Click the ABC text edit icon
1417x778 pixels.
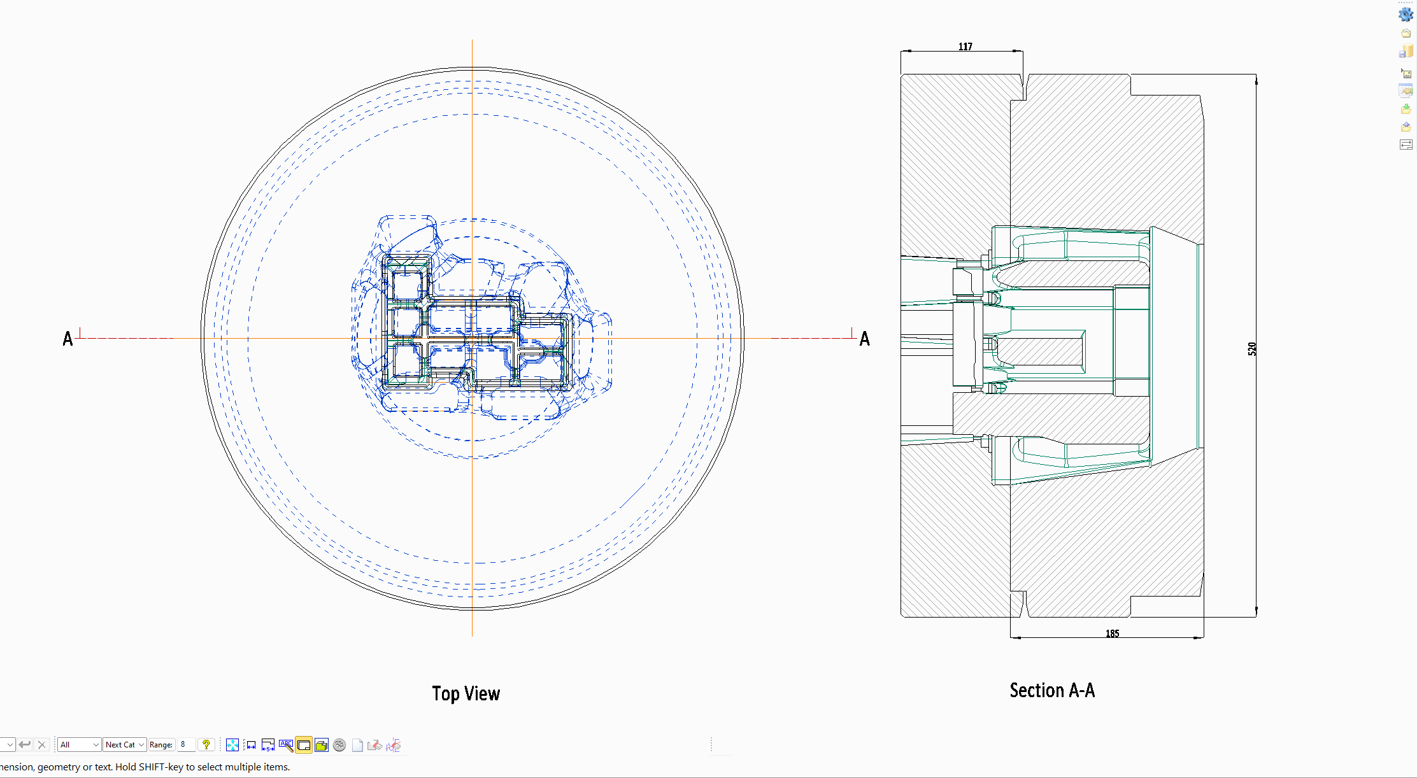[286, 745]
